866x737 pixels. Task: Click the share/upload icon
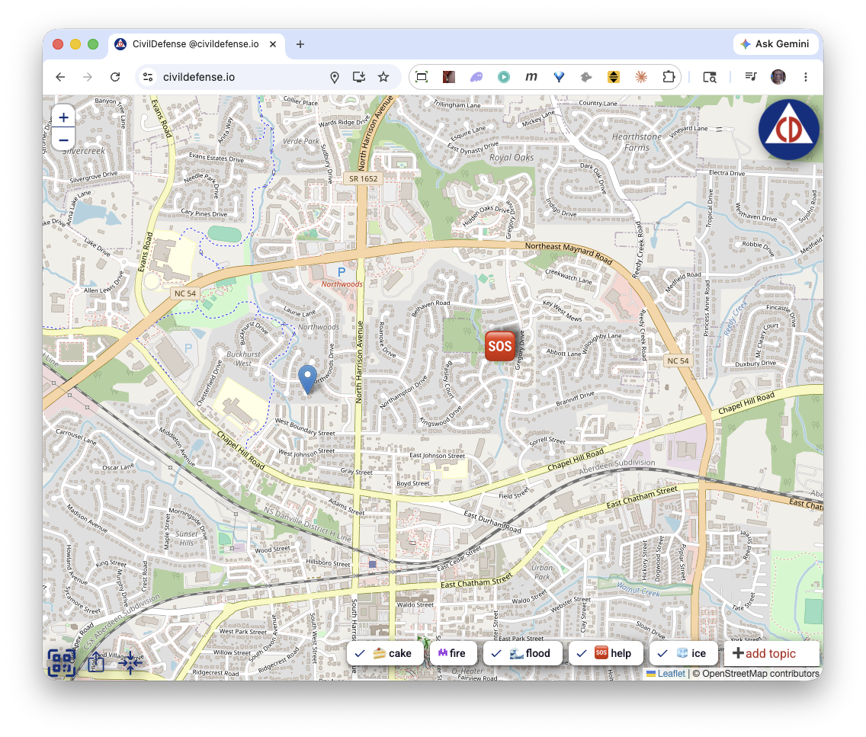pyautogui.click(x=96, y=662)
